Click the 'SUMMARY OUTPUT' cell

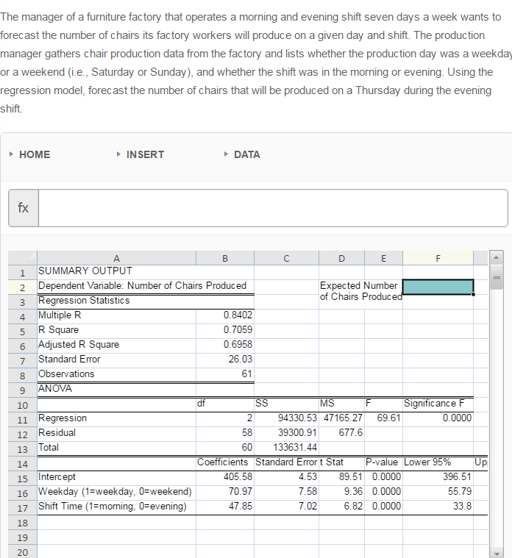coord(116,271)
